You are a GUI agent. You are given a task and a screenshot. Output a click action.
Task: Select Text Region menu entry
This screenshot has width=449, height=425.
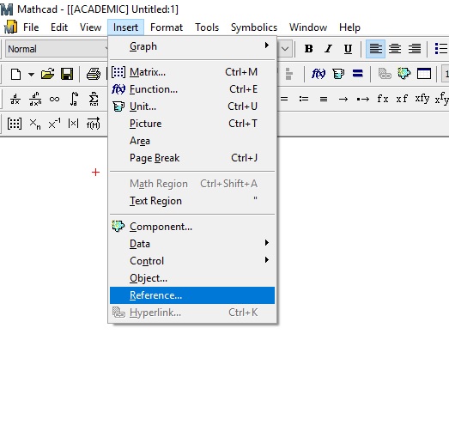pyautogui.click(x=192, y=201)
